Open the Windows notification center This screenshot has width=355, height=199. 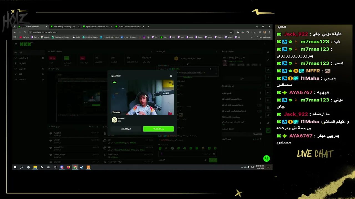pos(268,167)
